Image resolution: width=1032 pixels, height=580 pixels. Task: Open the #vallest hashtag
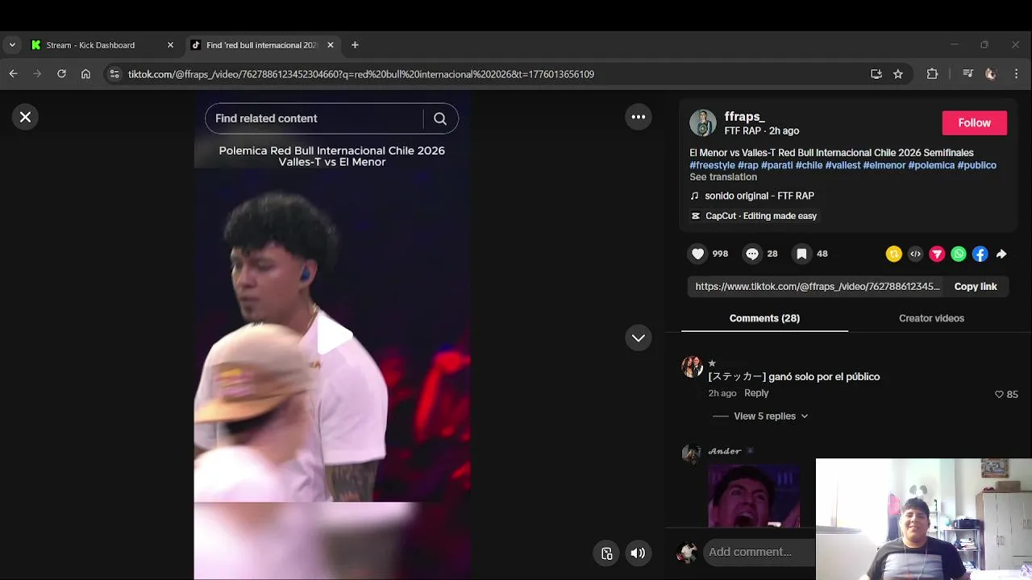(843, 165)
